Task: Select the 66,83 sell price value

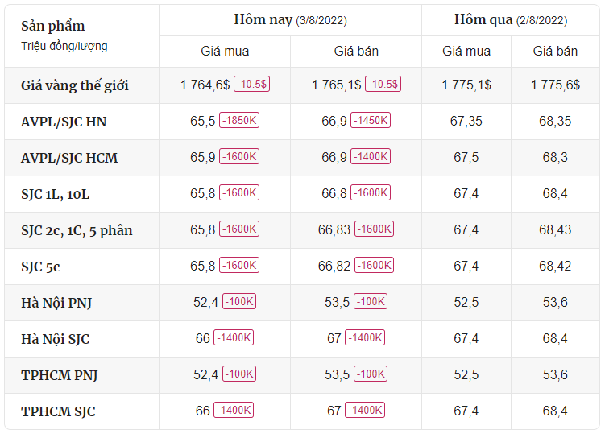Action: 334,230
